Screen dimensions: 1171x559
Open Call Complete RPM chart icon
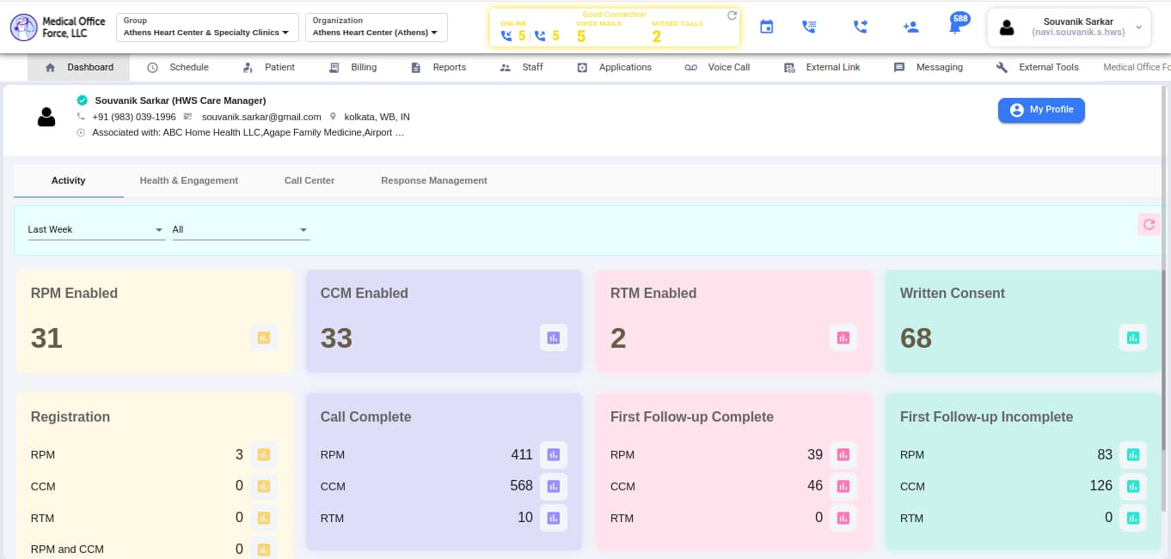pyautogui.click(x=554, y=454)
